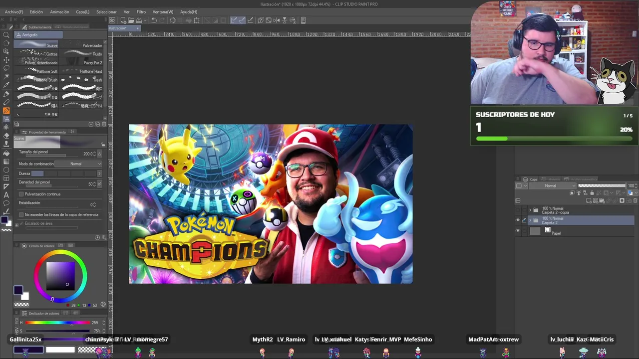Toggle visibility of Papel layer

pyautogui.click(x=518, y=230)
